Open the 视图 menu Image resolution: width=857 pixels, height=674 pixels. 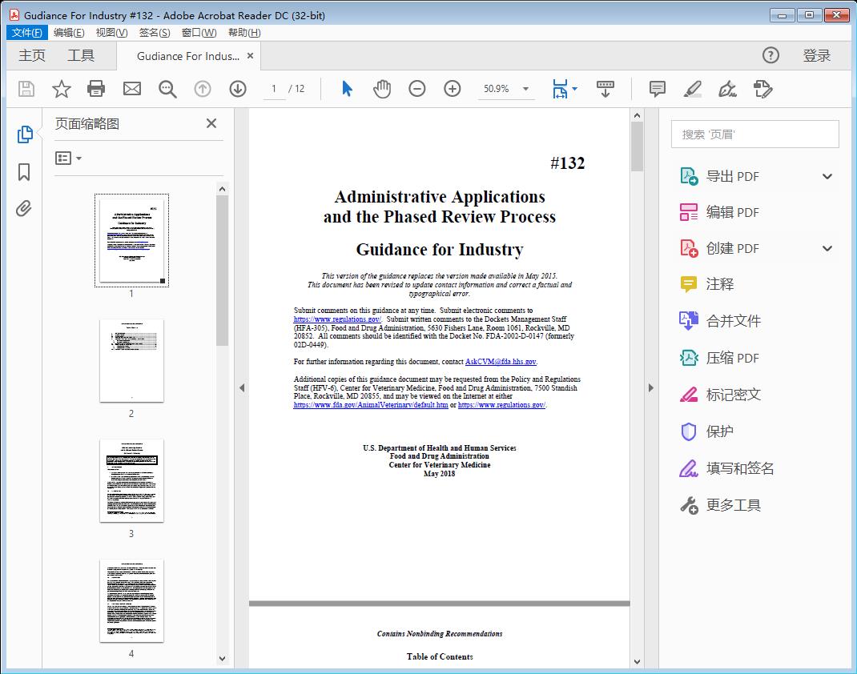point(111,32)
